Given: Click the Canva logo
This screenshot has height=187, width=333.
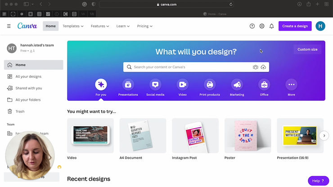Looking at the screenshot, I should point(27,26).
